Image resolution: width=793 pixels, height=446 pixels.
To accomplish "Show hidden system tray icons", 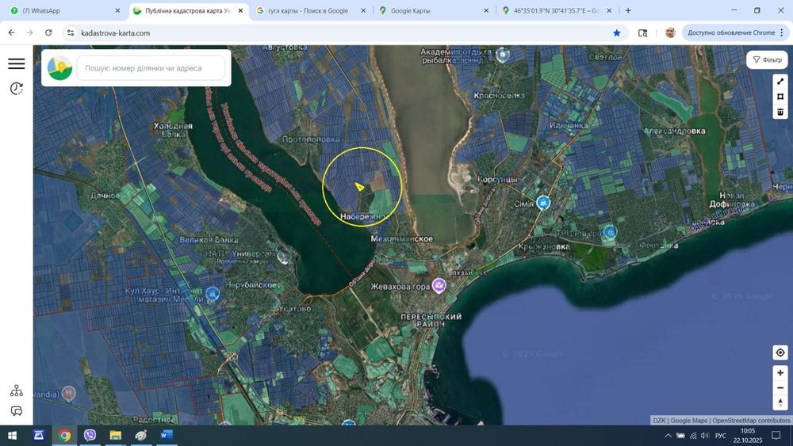I will [668, 436].
